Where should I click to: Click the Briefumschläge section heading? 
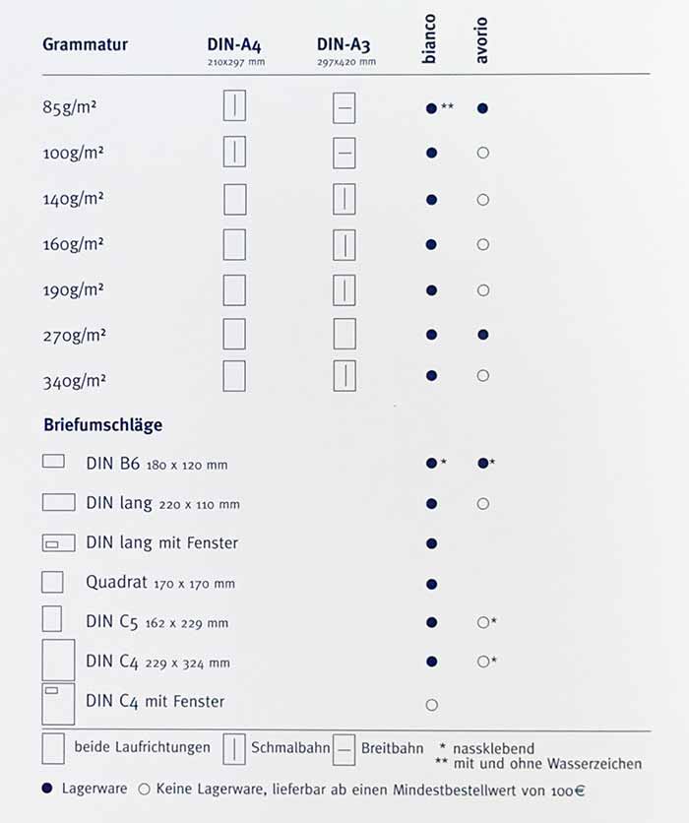103,426
